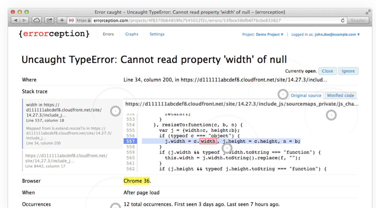Click the https lock indicator
376x208 pixels.
83,20
